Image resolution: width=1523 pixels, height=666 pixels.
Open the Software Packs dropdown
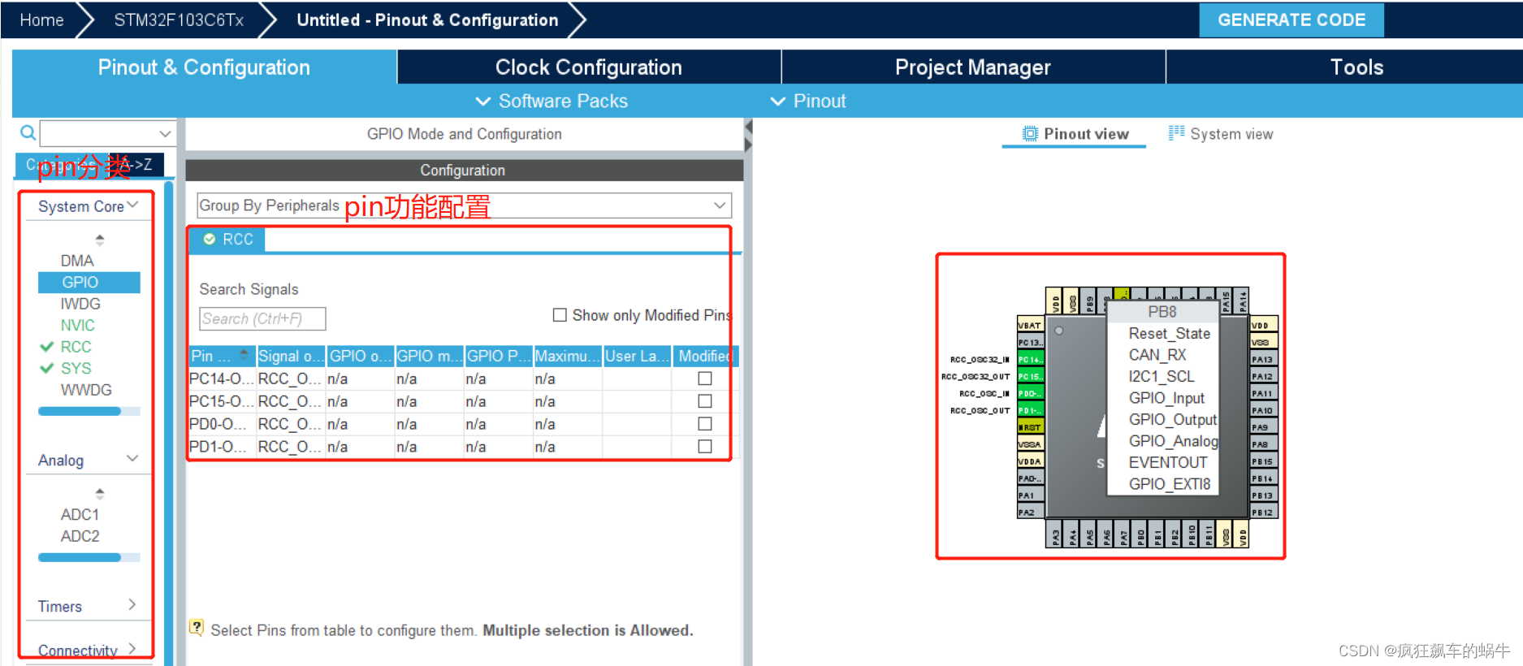552,101
